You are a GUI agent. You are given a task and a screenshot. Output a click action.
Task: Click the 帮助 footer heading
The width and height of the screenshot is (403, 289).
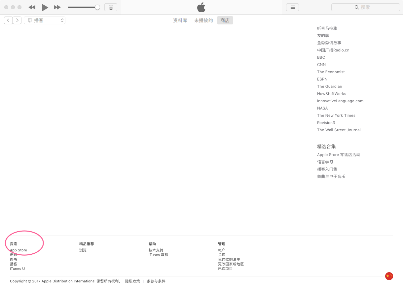pos(152,244)
